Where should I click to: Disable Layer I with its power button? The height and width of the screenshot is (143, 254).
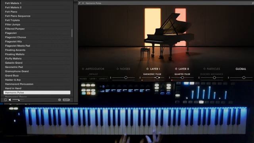point(147,69)
